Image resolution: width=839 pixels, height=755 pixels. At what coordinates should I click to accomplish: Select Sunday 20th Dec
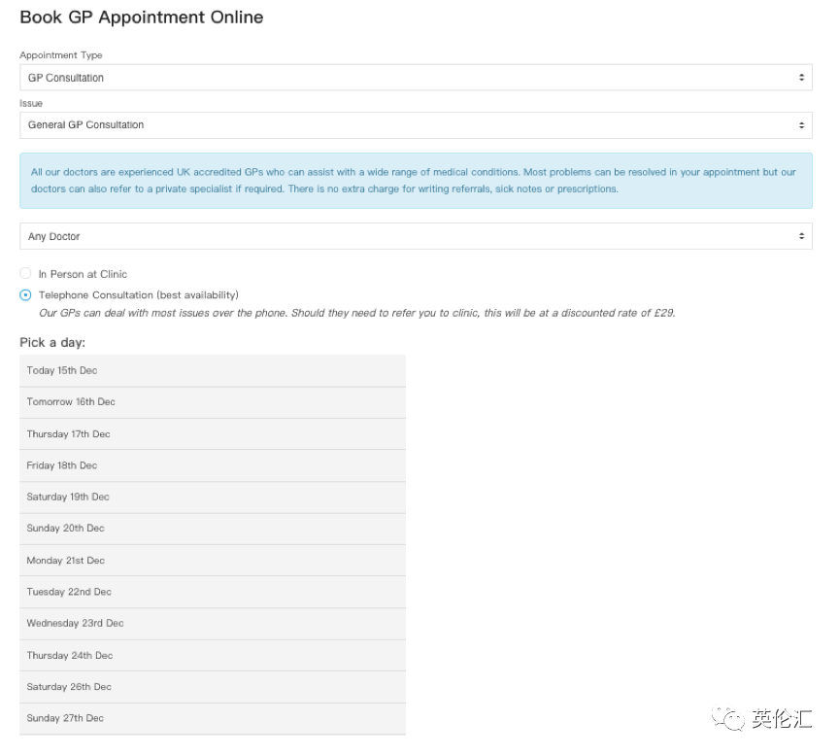(x=213, y=529)
